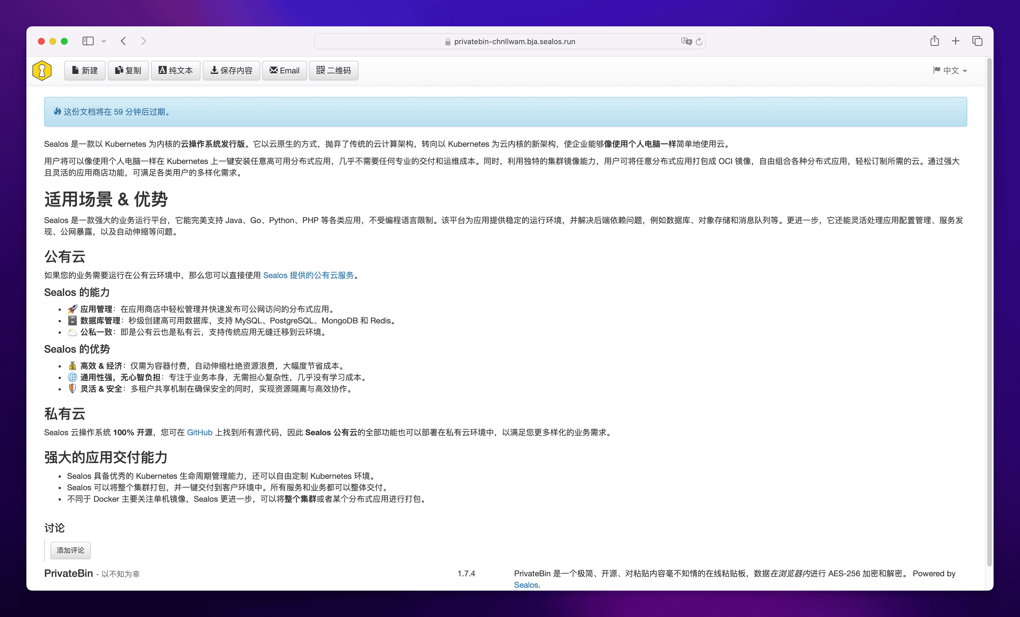Screen dimensions: 1020x617
Task: Open the 中文 language dropdown
Action: [x=950, y=71]
